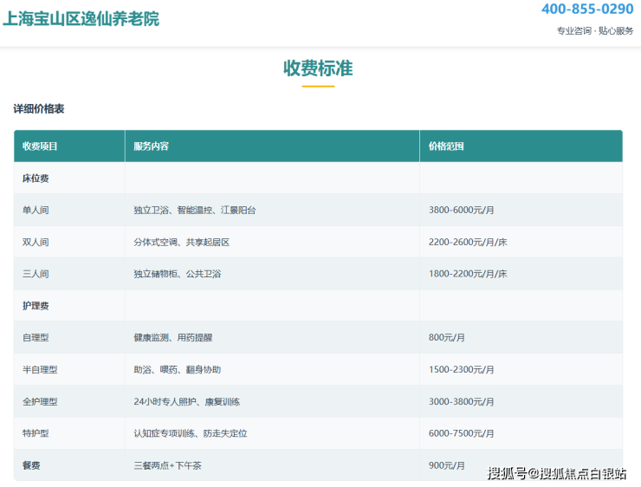The height and width of the screenshot is (487, 641).
Task: Select the 收费项目 column header
Action: pyautogui.click(x=40, y=146)
